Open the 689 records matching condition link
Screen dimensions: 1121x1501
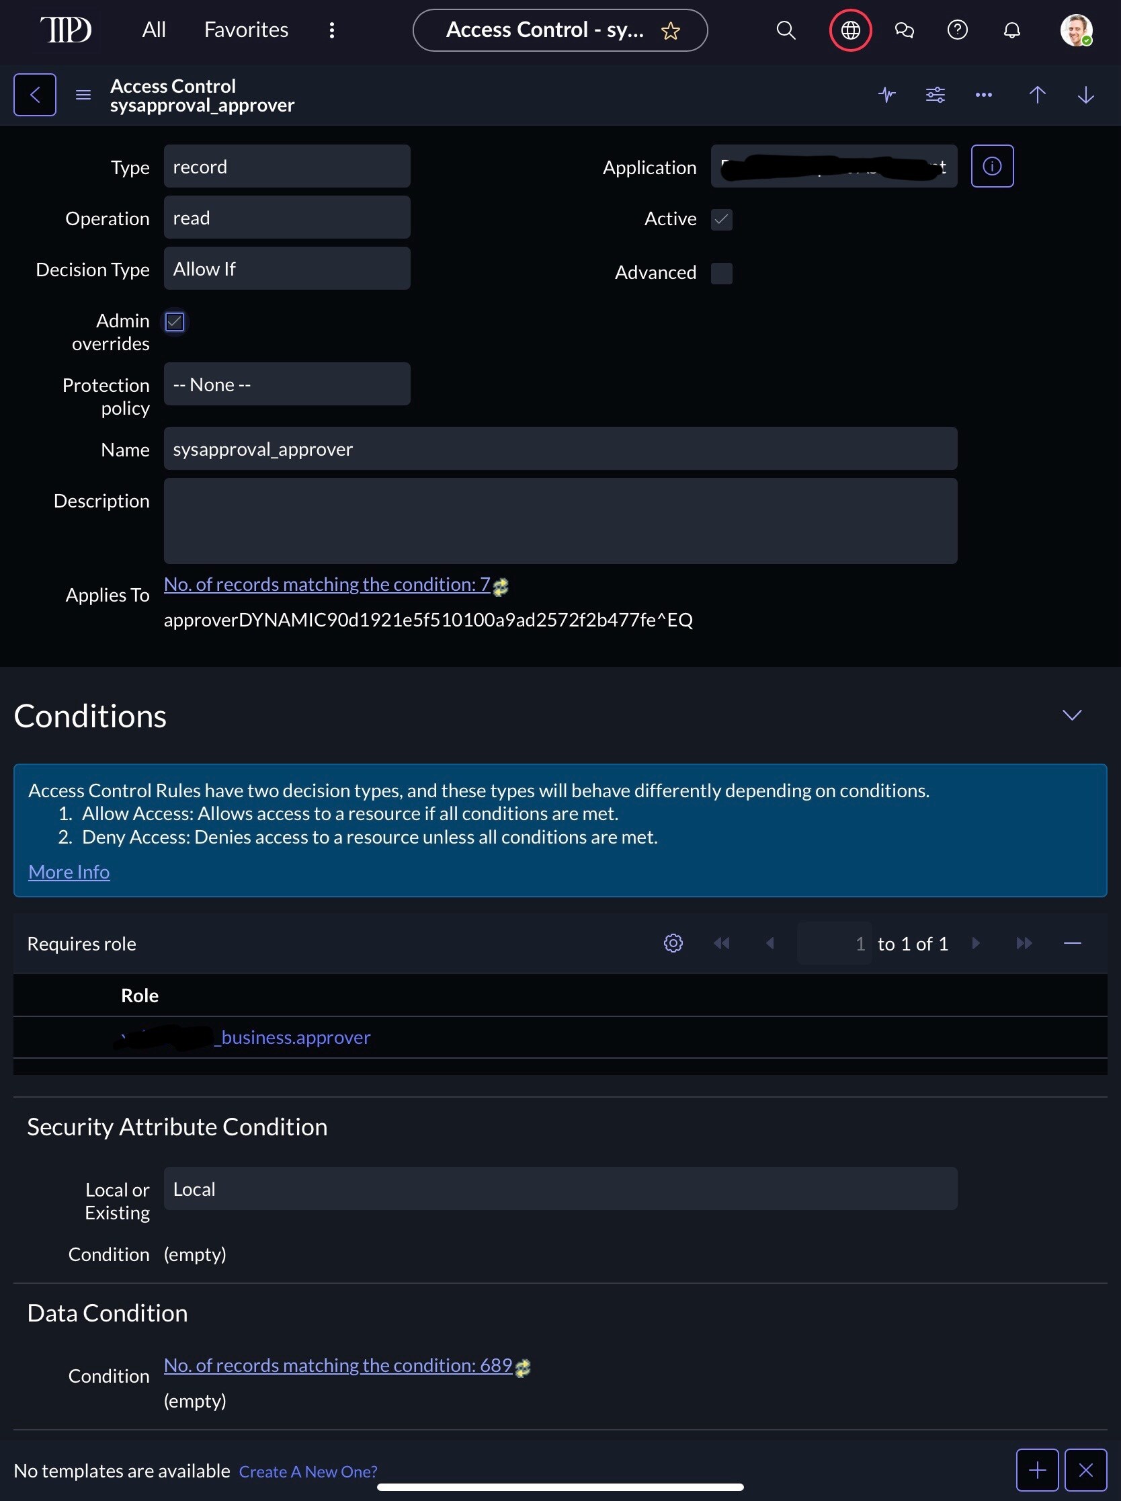[x=338, y=1365]
